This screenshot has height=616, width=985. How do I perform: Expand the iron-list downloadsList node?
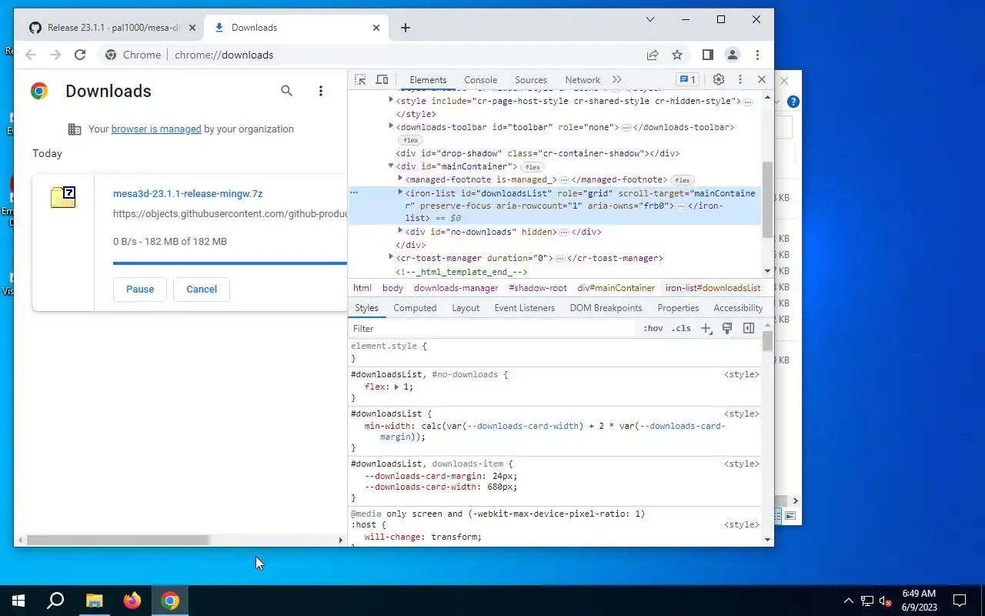[400, 192]
